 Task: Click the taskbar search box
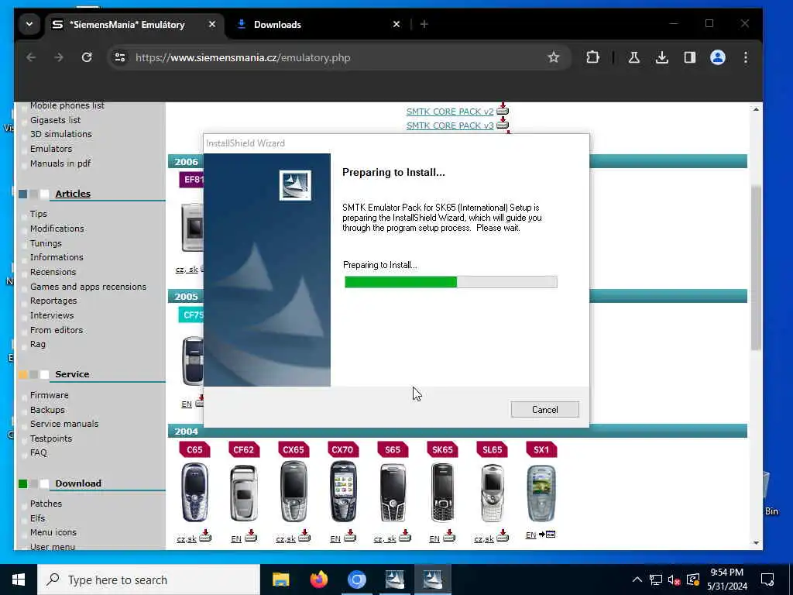[149, 580]
